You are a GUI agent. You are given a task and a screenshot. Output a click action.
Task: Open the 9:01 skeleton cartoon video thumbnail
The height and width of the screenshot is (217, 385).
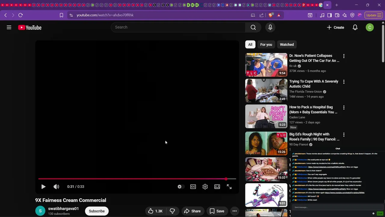pyautogui.click(x=266, y=195)
